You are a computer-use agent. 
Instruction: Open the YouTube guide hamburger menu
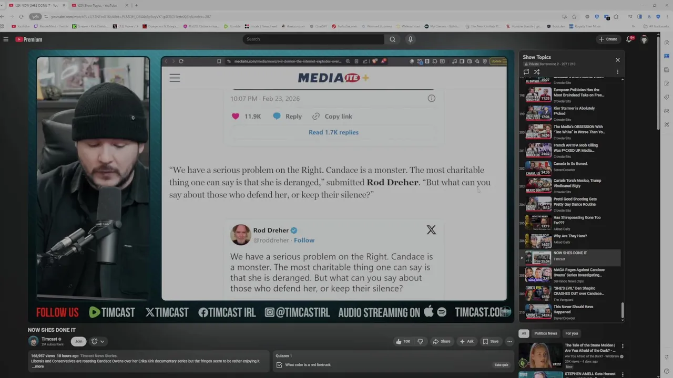point(6,39)
